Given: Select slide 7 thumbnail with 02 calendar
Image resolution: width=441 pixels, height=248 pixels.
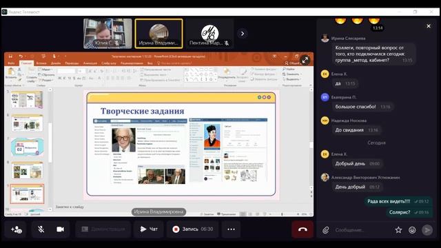Looking at the screenshot, I should pyautogui.click(x=27, y=147).
